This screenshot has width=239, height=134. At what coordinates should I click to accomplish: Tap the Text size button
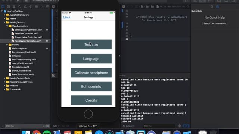click(91, 44)
